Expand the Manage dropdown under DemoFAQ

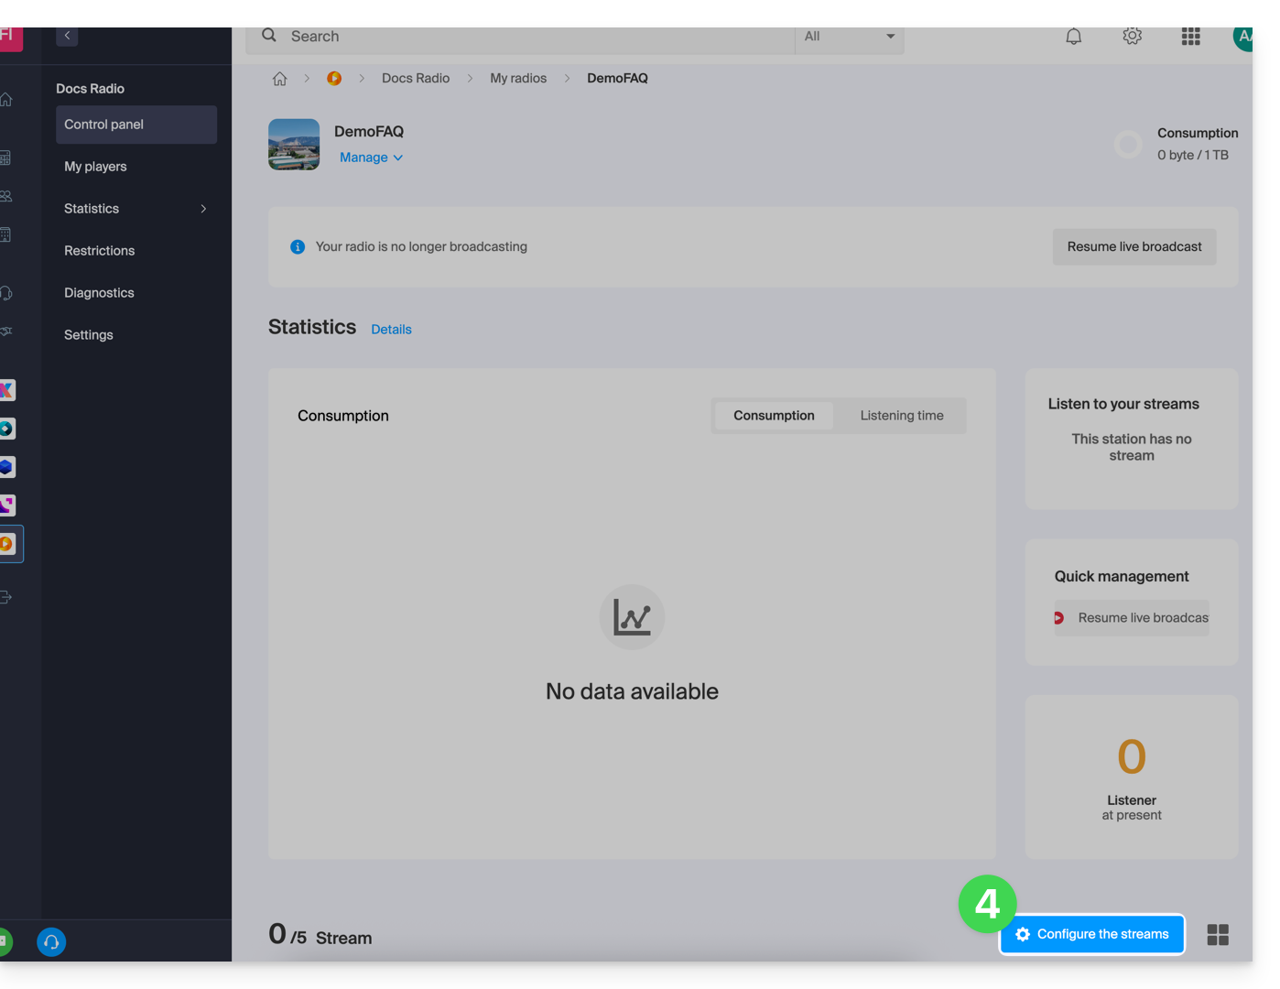[x=371, y=158]
